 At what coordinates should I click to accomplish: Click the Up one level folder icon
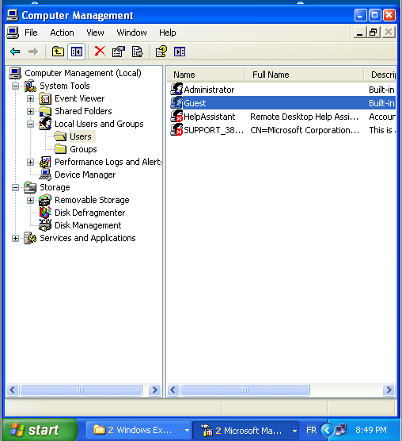click(x=58, y=52)
